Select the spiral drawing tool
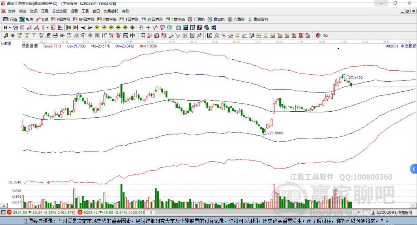The width and height of the screenshot is (417, 225). [41, 35]
